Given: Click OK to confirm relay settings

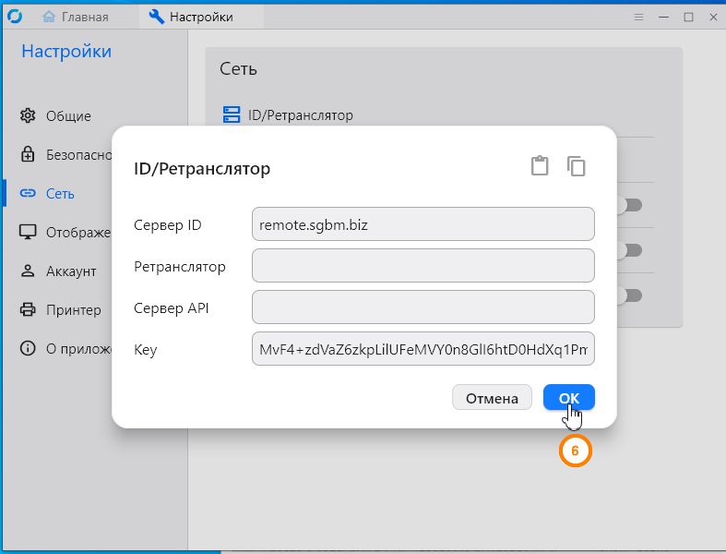Looking at the screenshot, I should [x=568, y=397].
